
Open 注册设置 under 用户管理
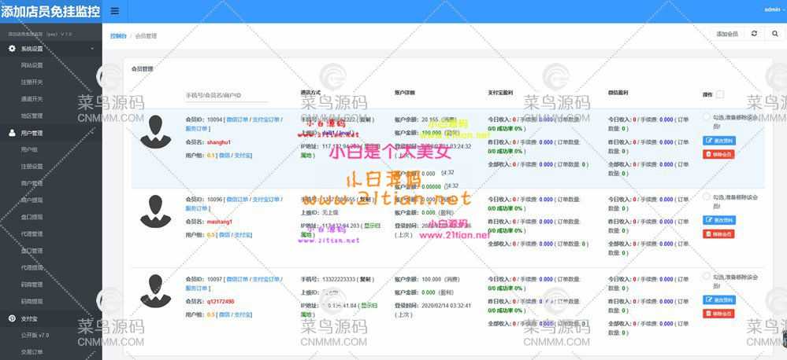point(32,167)
